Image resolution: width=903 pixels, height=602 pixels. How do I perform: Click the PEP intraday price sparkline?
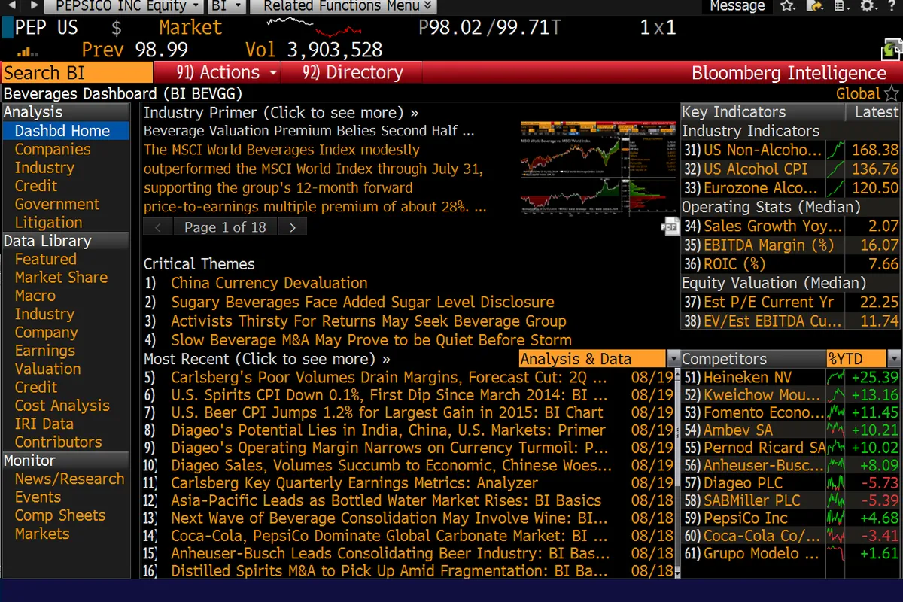click(314, 28)
